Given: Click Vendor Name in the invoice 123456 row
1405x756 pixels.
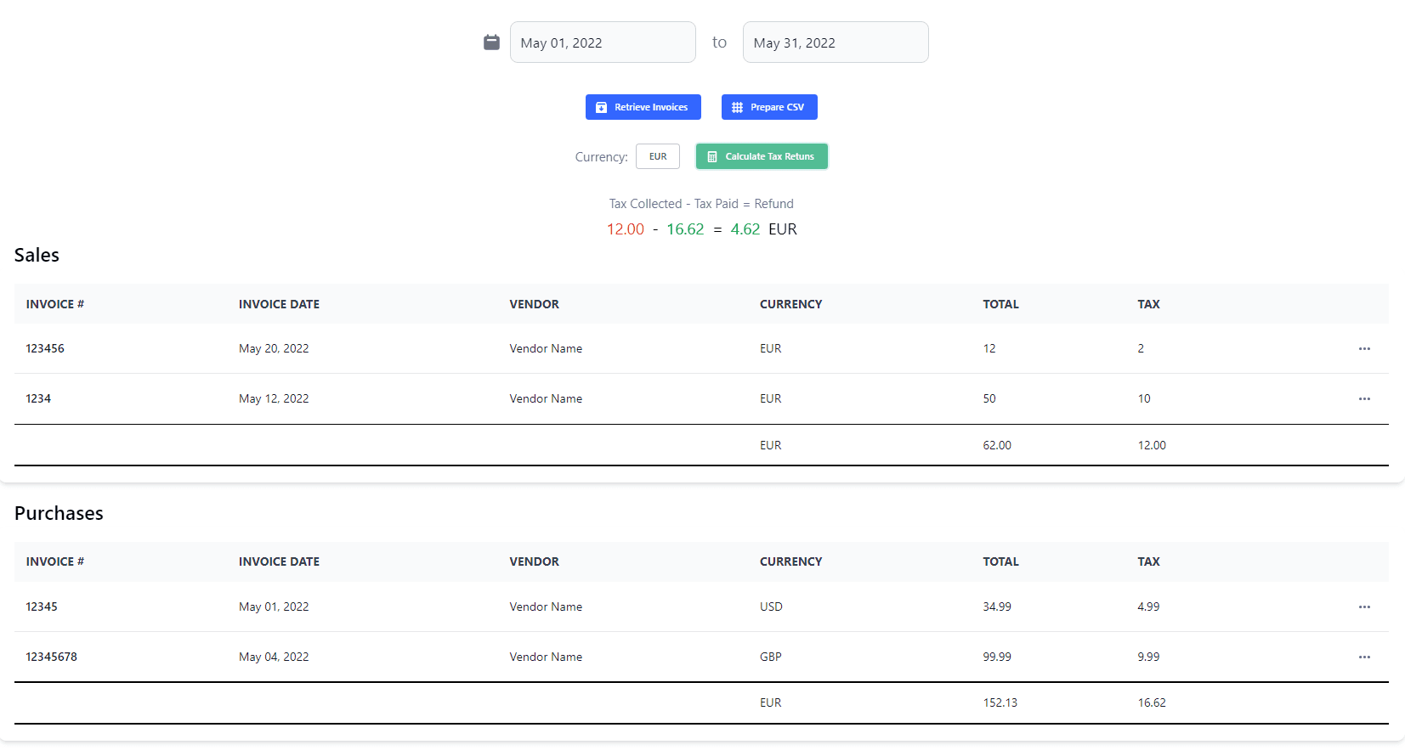Looking at the screenshot, I should point(546,348).
